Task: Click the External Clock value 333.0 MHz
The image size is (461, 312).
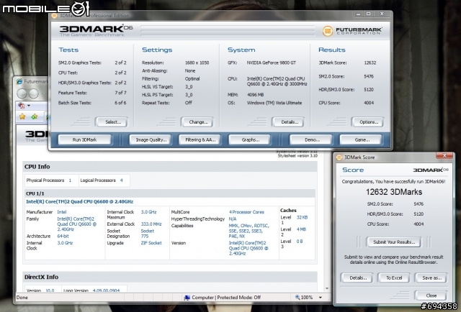Action: tap(151, 224)
